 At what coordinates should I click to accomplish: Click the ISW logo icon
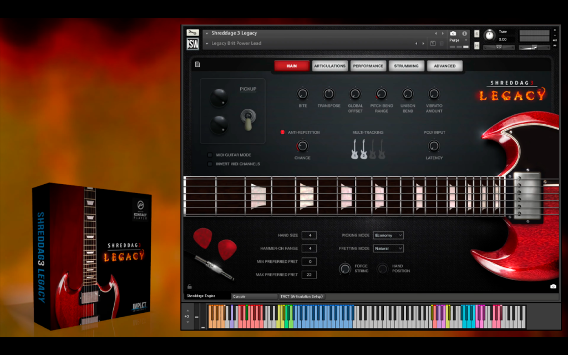192,44
